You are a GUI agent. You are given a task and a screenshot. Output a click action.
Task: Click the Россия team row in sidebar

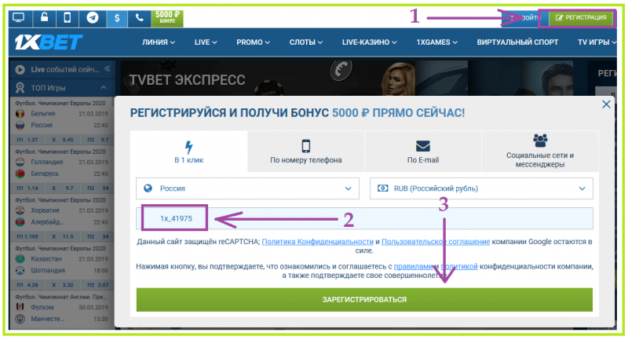click(x=62, y=125)
